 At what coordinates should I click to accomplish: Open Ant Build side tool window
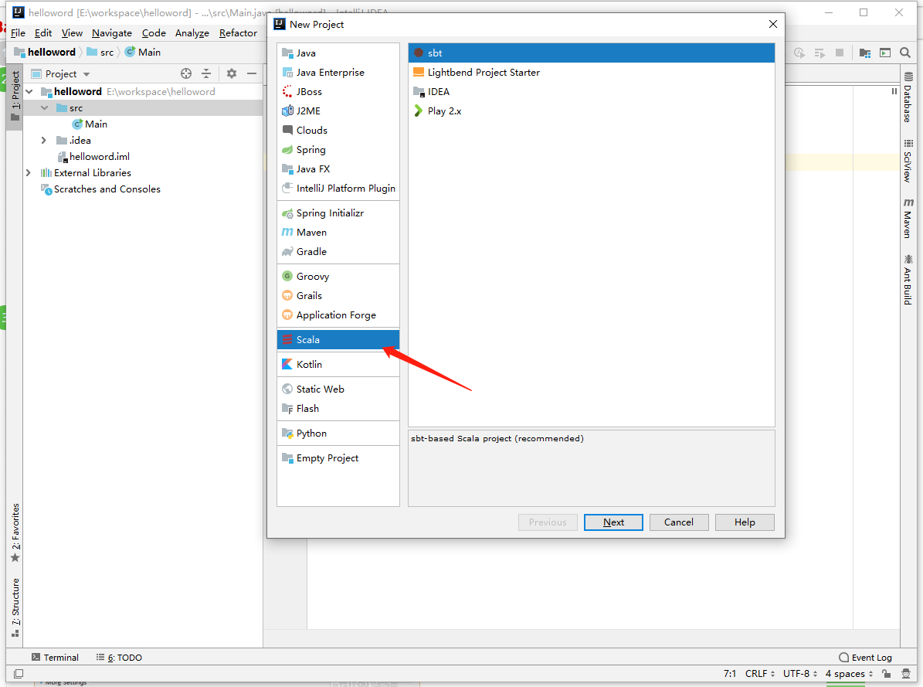coord(908,280)
